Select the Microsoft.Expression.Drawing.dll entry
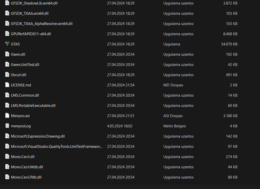The width and height of the screenshot is (260, 189). click(38, 136)
